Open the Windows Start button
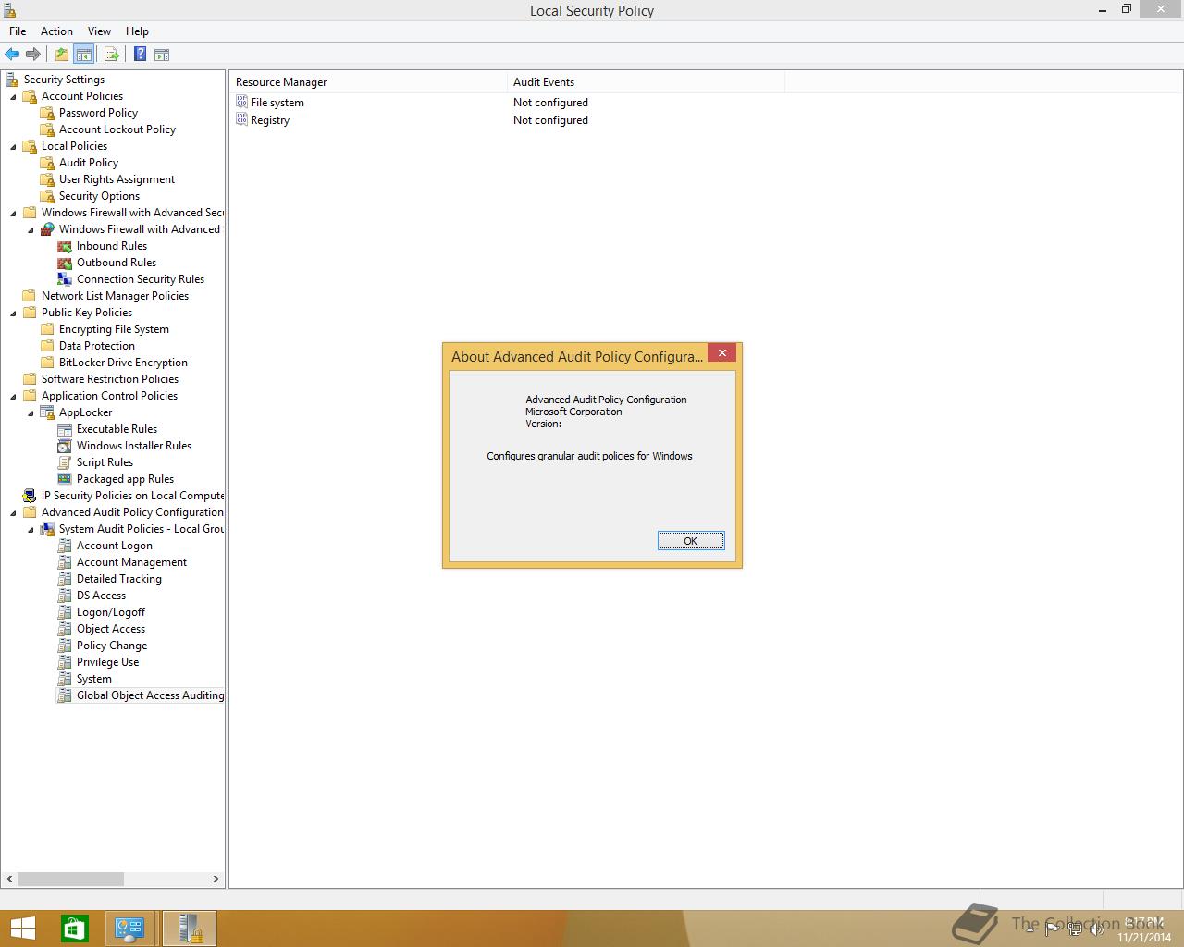 [22, 929]
